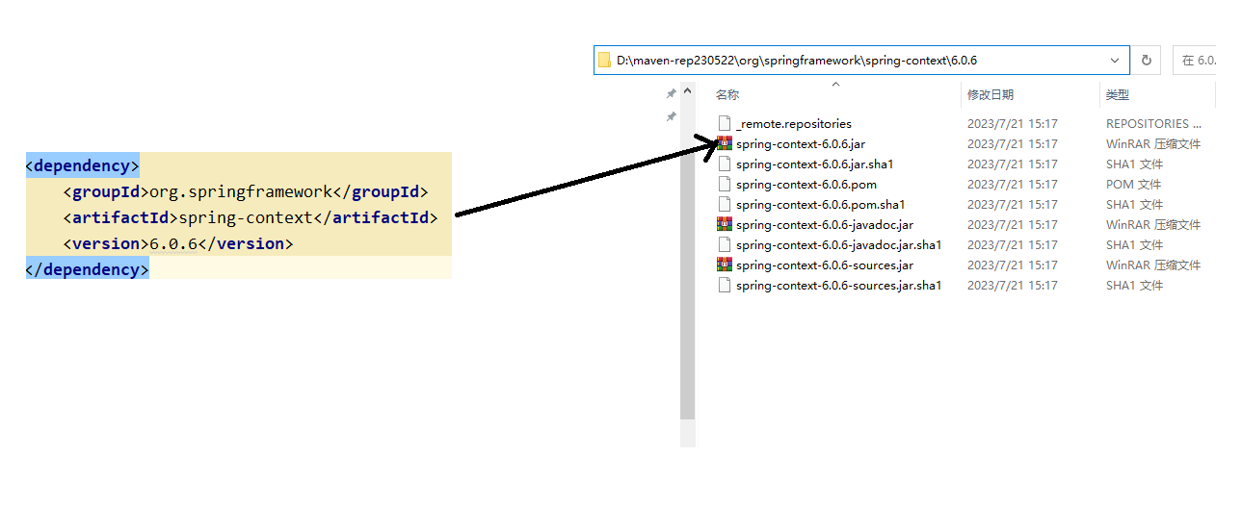Image resolution: width=1242 pixels, height=530 pixels.
Task: Click the sort chevron above the 名称 column
Action: point(835,85)
